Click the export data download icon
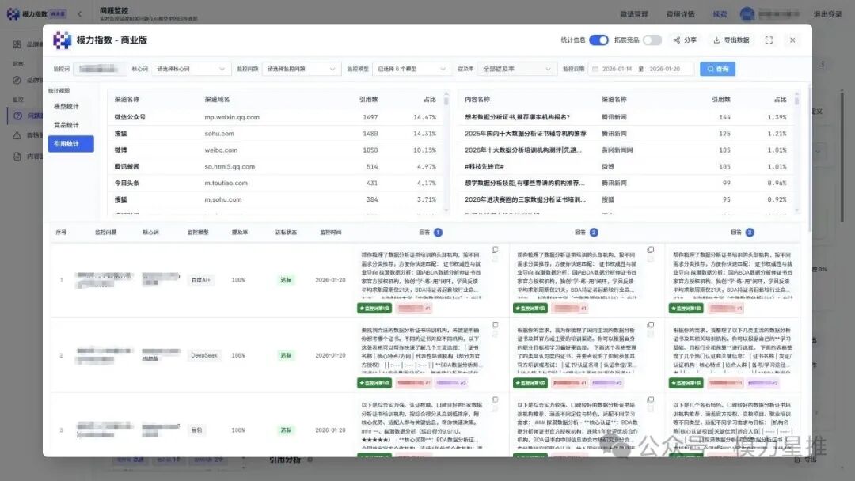 click(716, 40)
